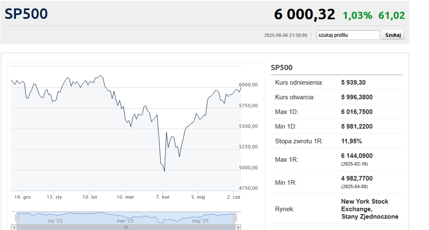Click the Max 1R value 6 144,0900
Image resolution: width=429 pixels, height=230 pixels.
pyautogui.click(x=357, y=156)
